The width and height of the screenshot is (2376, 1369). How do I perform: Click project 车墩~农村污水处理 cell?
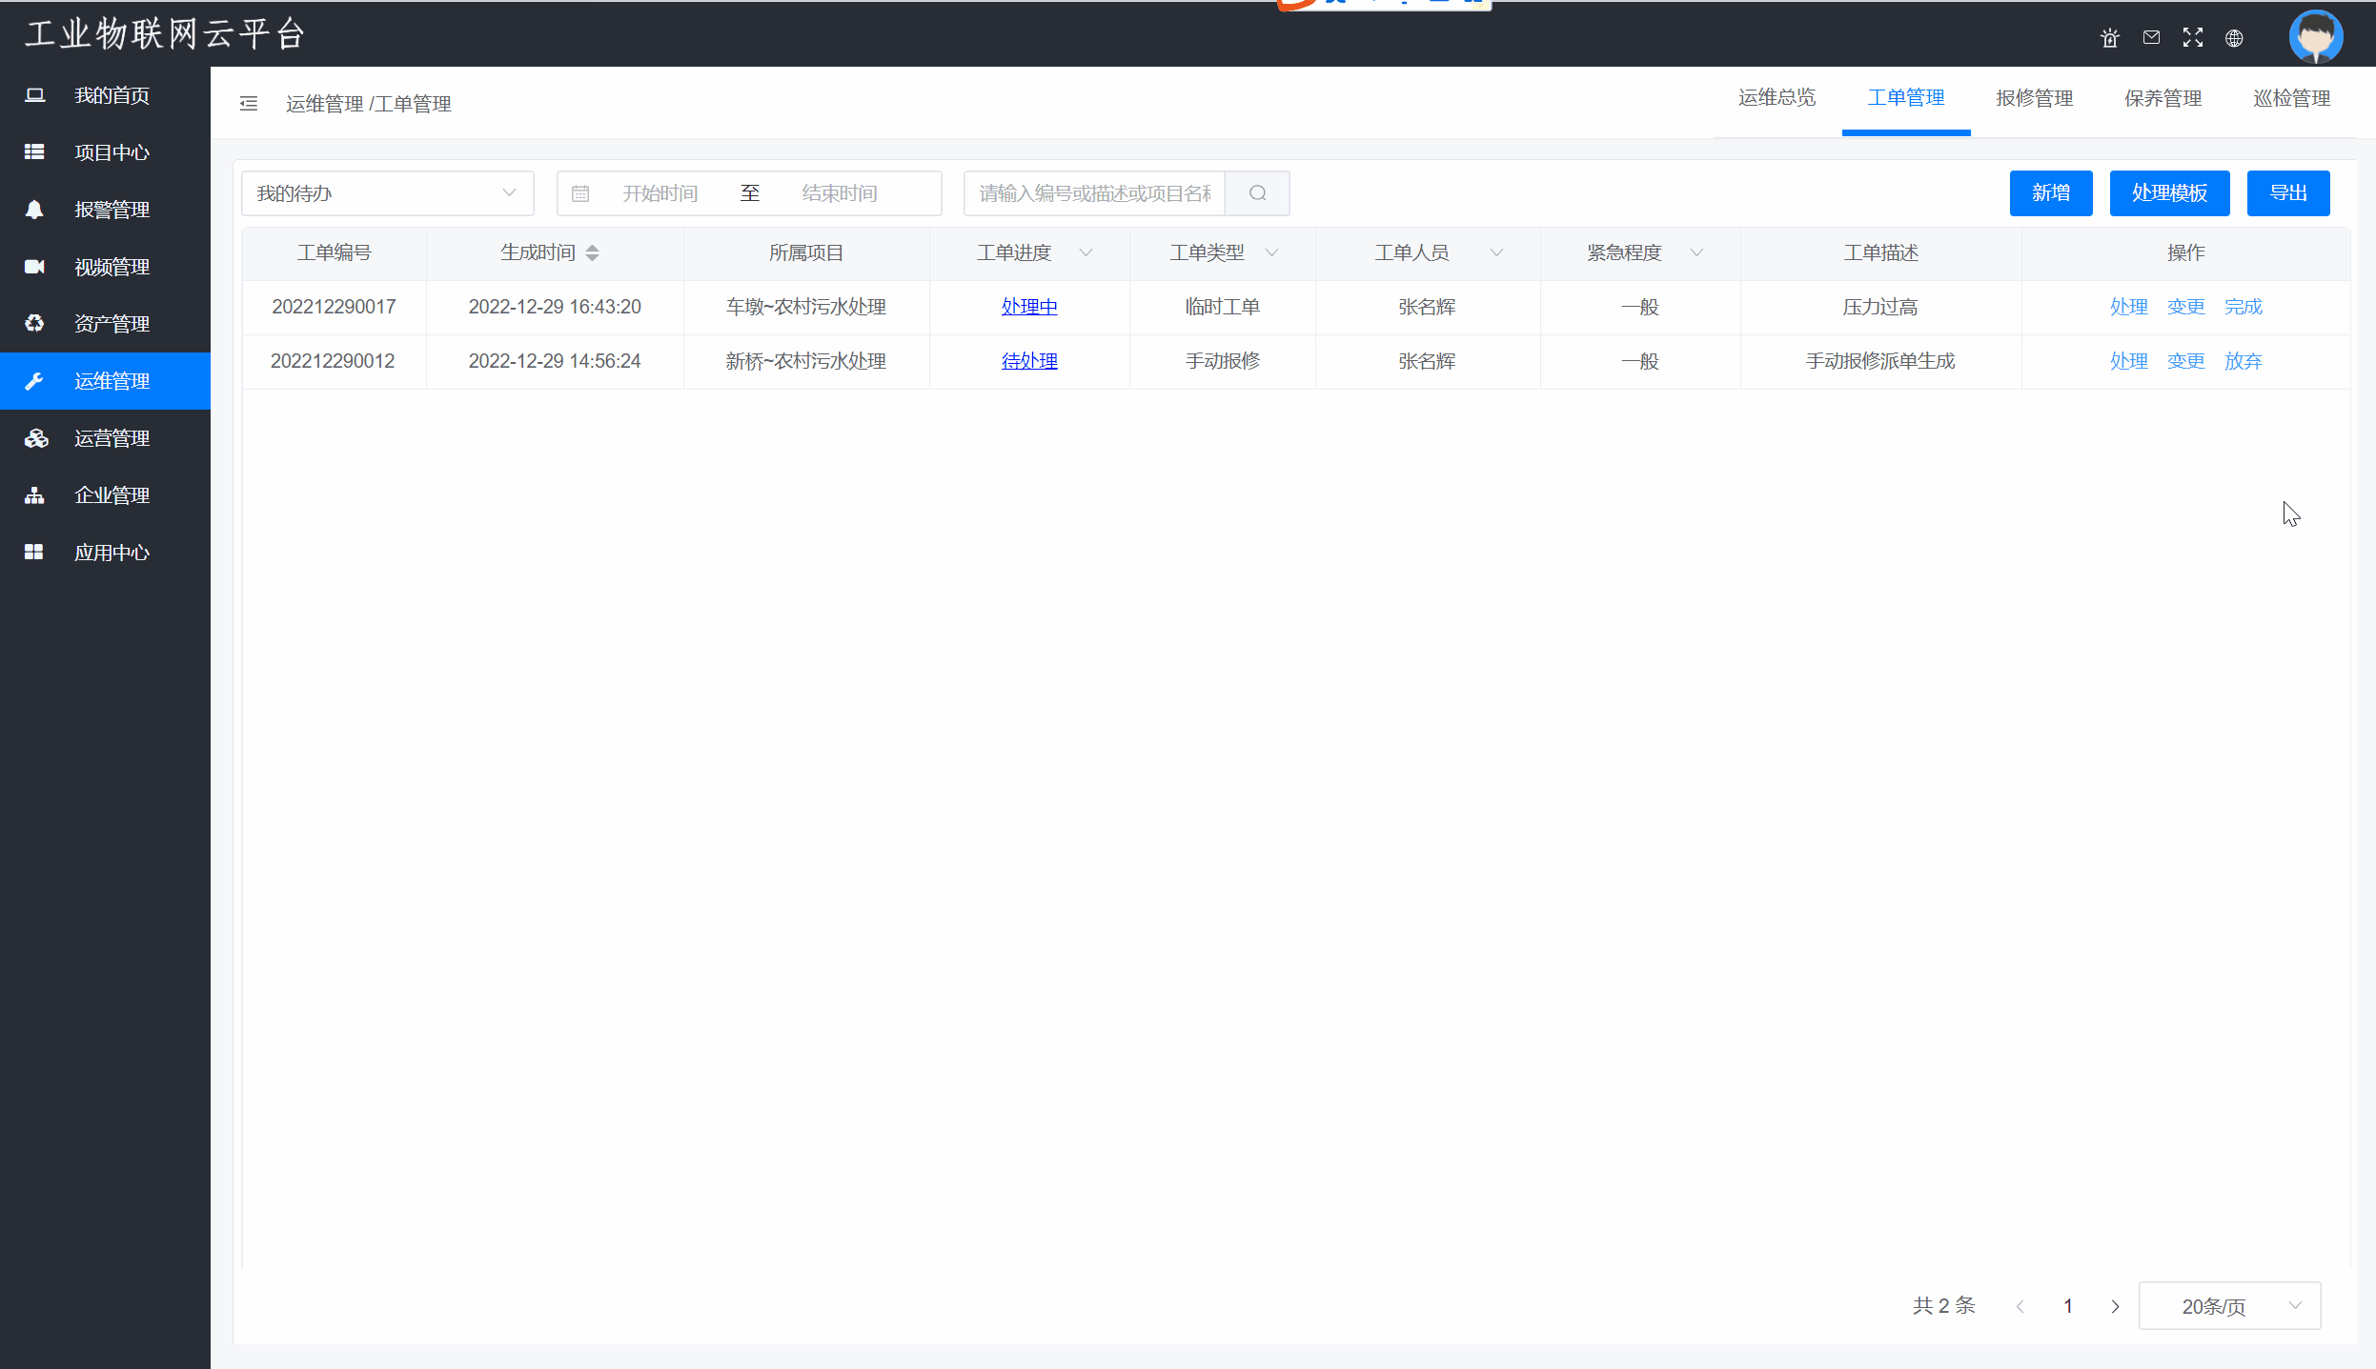(x=806, y=307)
